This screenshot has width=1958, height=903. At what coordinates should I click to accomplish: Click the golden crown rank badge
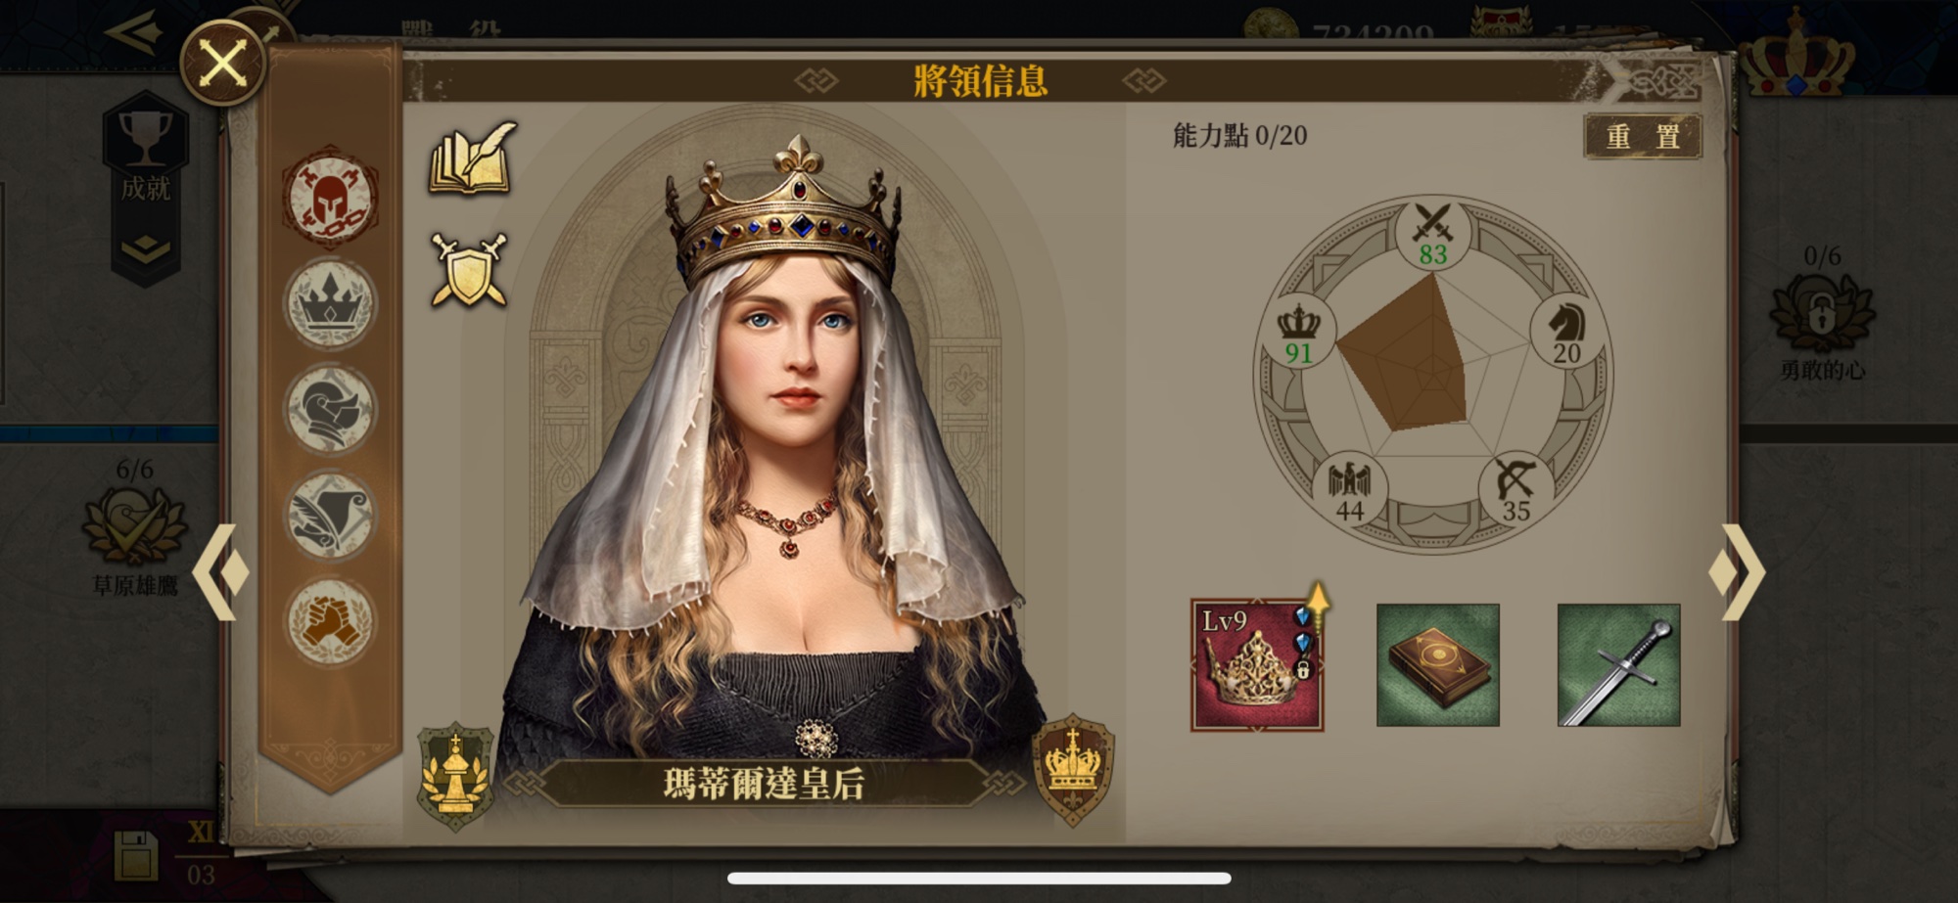[x=1075, y=769]
